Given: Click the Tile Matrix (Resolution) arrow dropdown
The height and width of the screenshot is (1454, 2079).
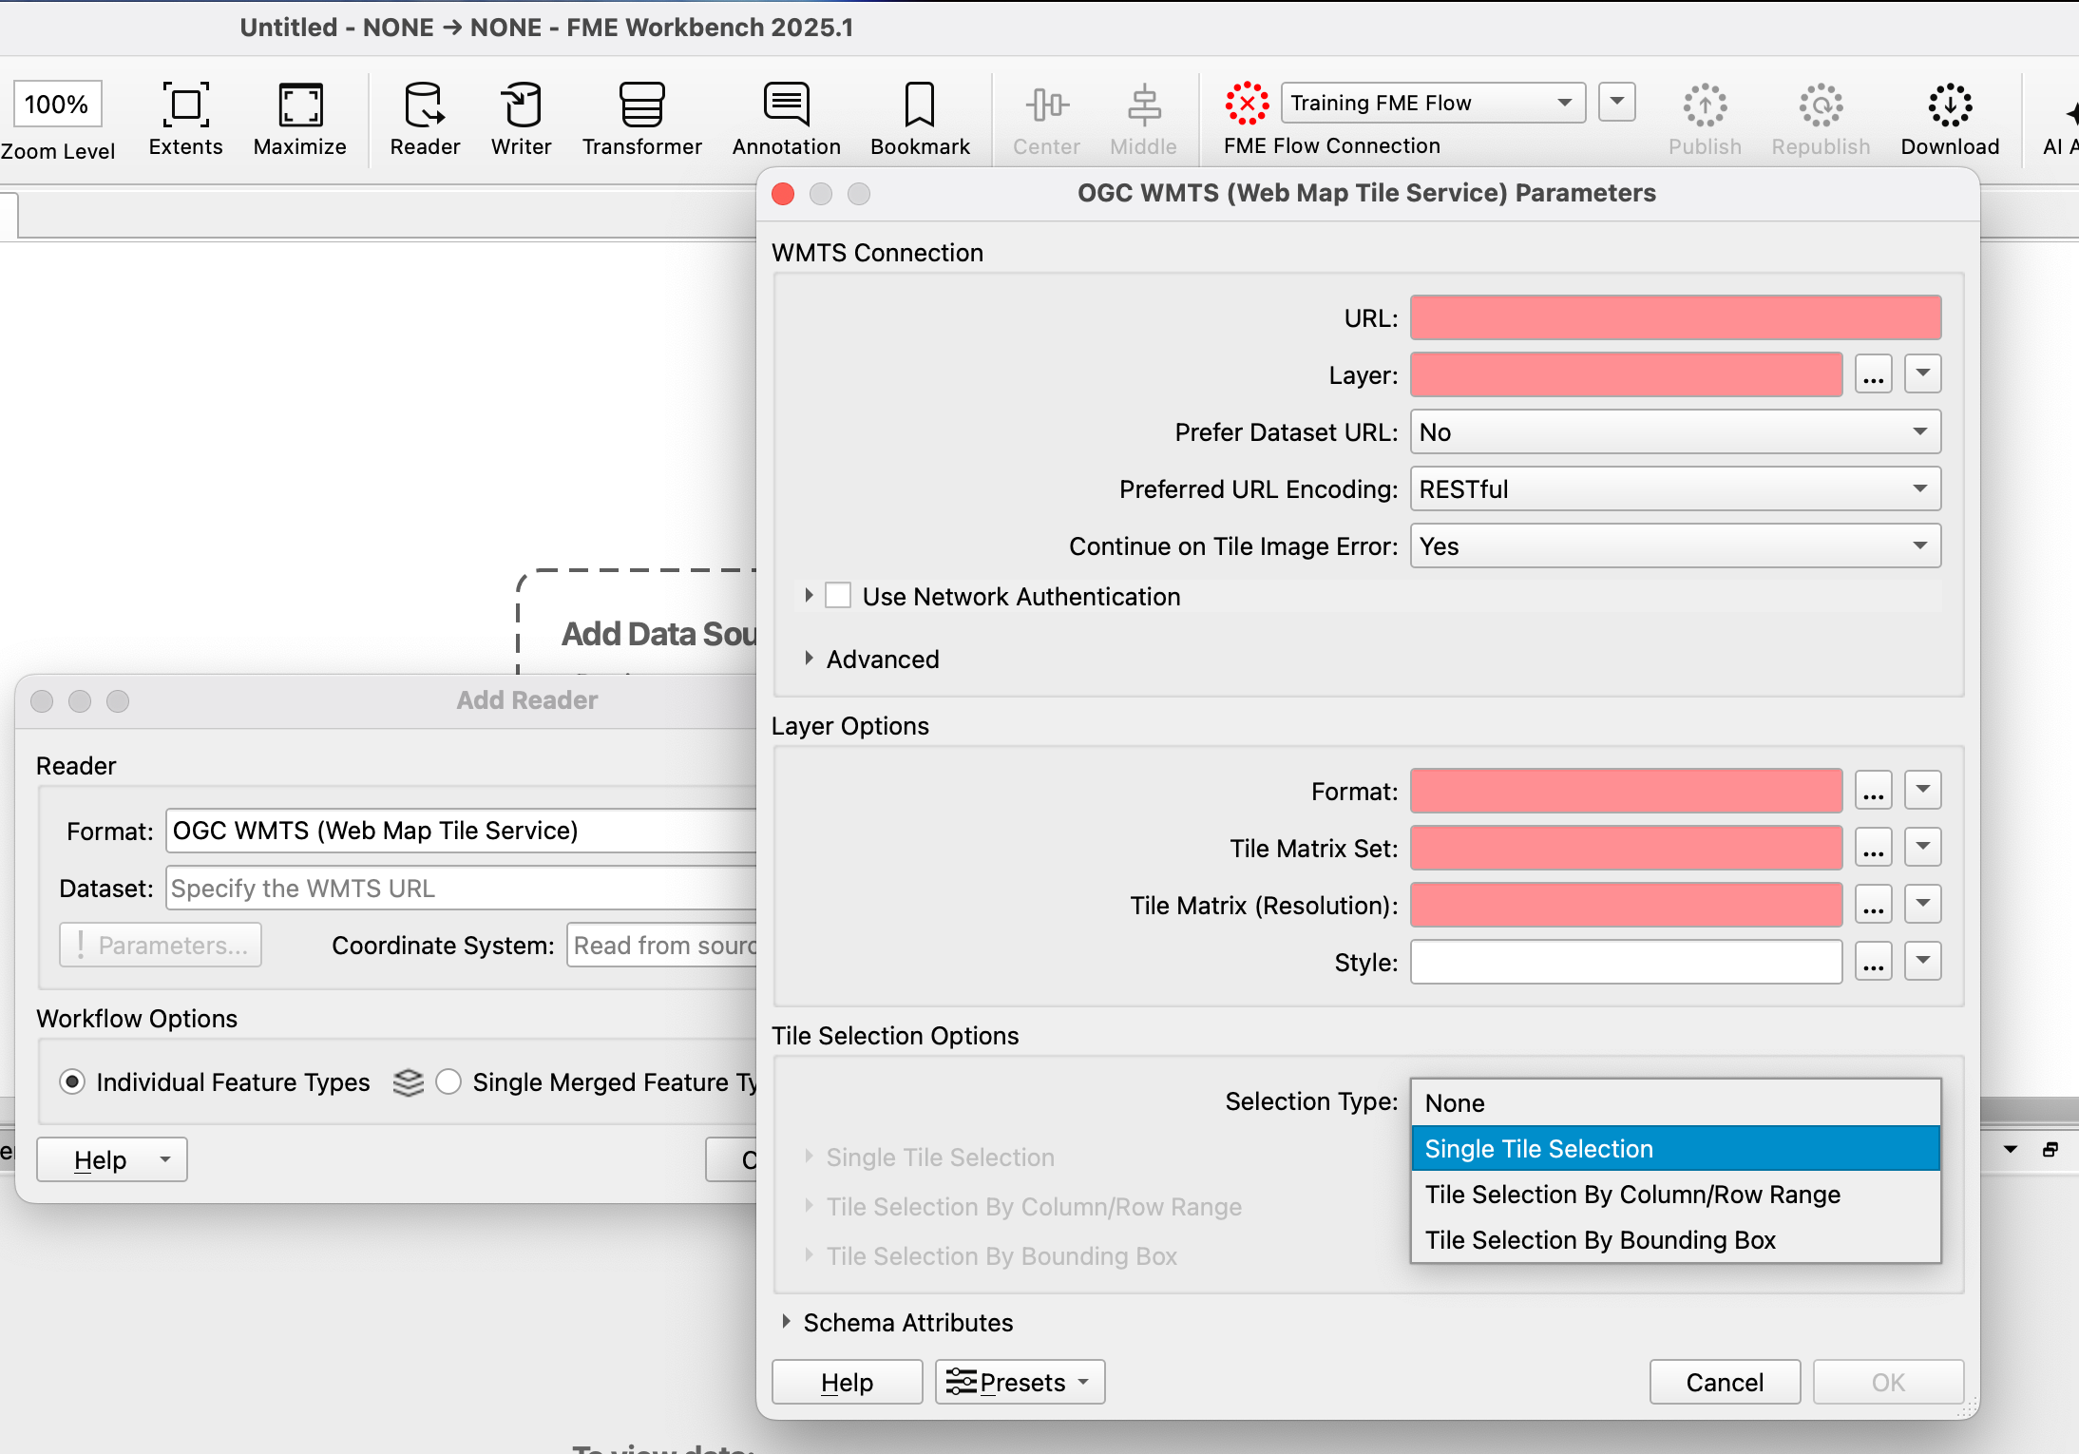Looking at the screenshot, I should point(1923,905).
